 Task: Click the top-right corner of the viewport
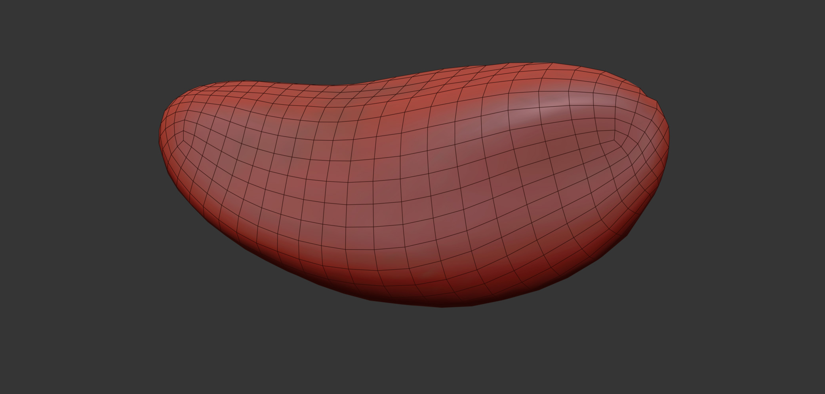823,1
